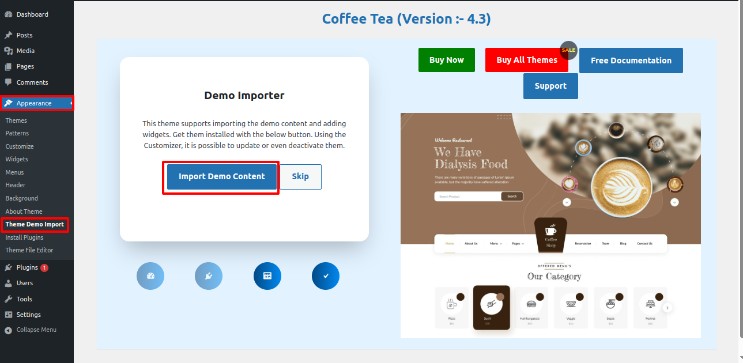Click the Comments speech bubble icon

(9, 82)
